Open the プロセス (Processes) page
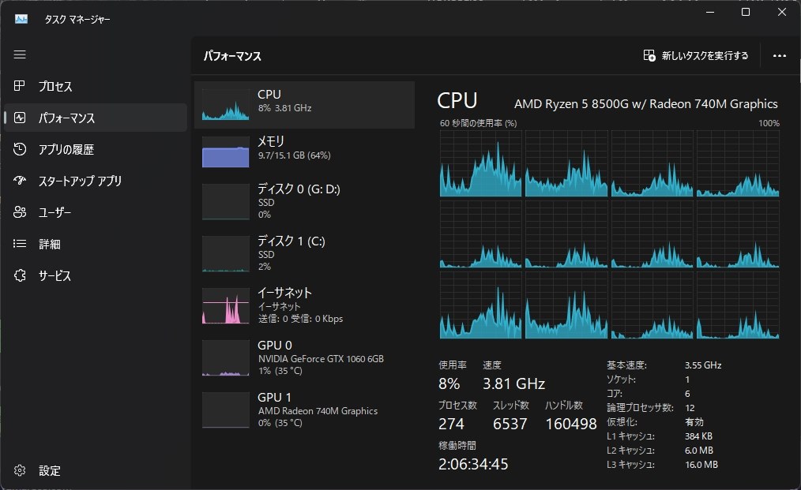 pos(55,86)
